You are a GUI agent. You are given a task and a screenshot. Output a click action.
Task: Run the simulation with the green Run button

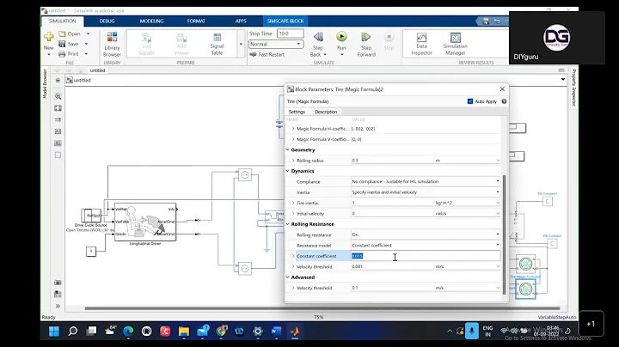(341, 37)
